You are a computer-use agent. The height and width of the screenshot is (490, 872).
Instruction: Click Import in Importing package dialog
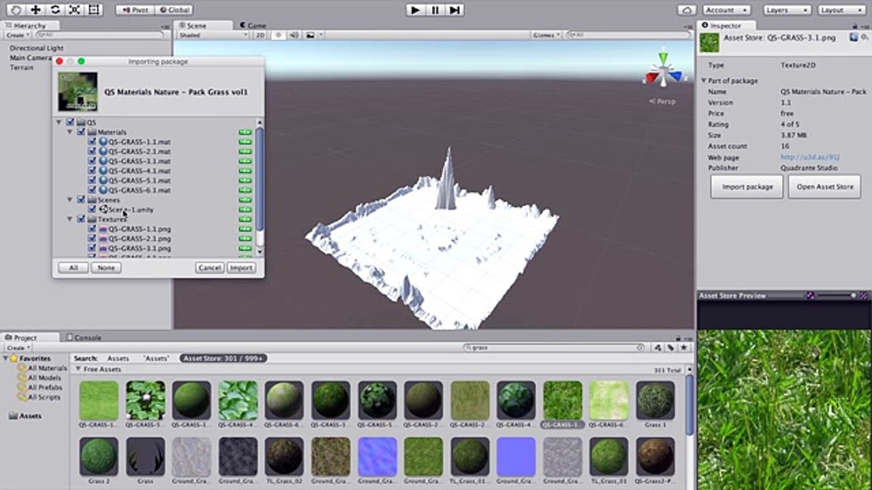pos(241,268)
